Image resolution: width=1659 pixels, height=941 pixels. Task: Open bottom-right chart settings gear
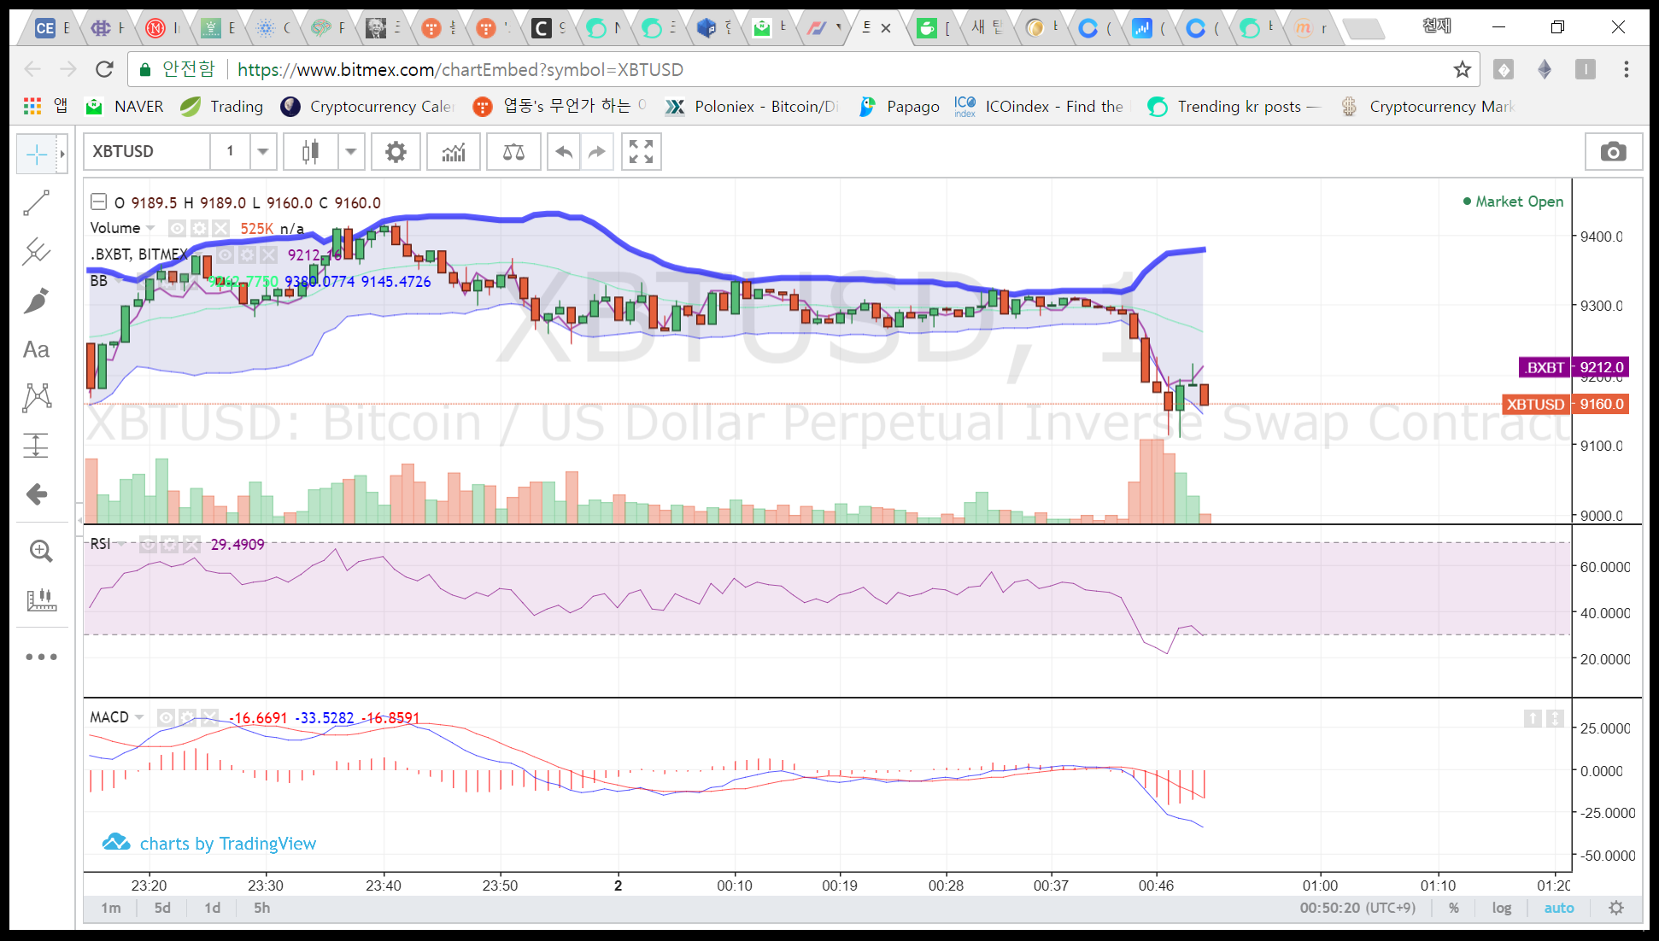pos(1615,908)
